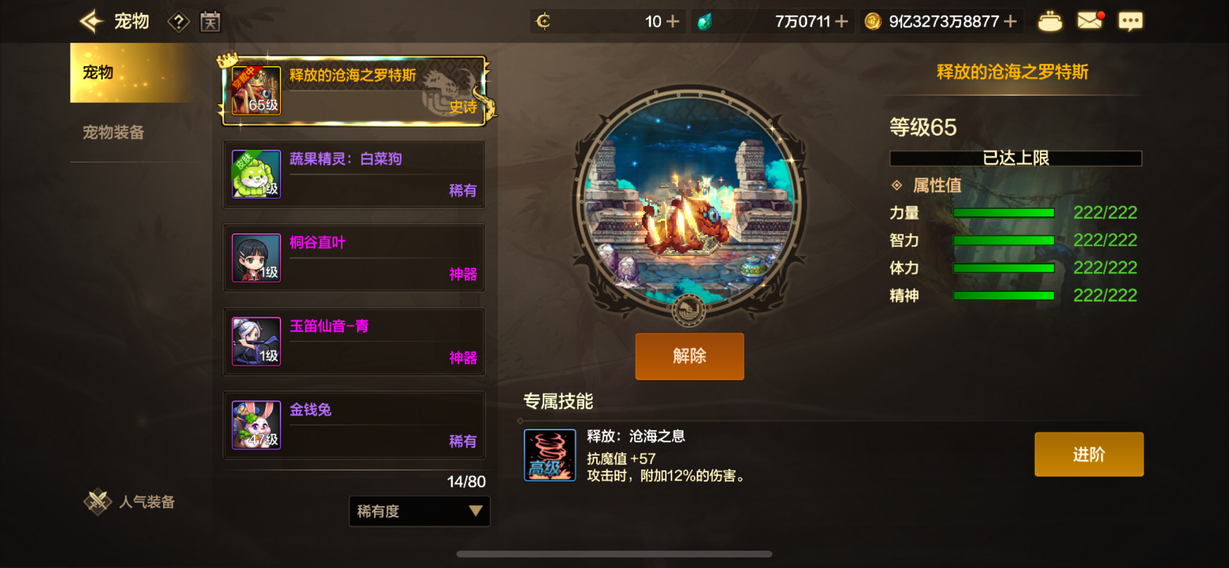Tap the emblem below pet portrait
The height and width of the screenshot is (568, 1229).
(688, 311)
